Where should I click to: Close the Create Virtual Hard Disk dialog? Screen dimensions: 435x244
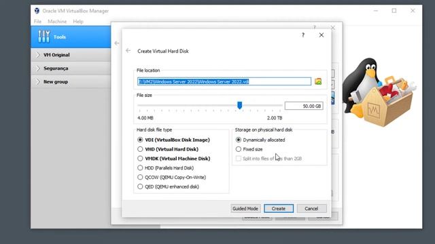pos(321,35)
